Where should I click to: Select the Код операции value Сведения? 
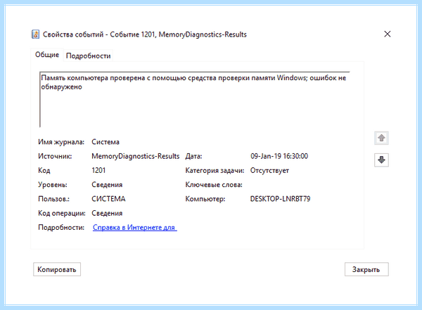click(107, 213)
